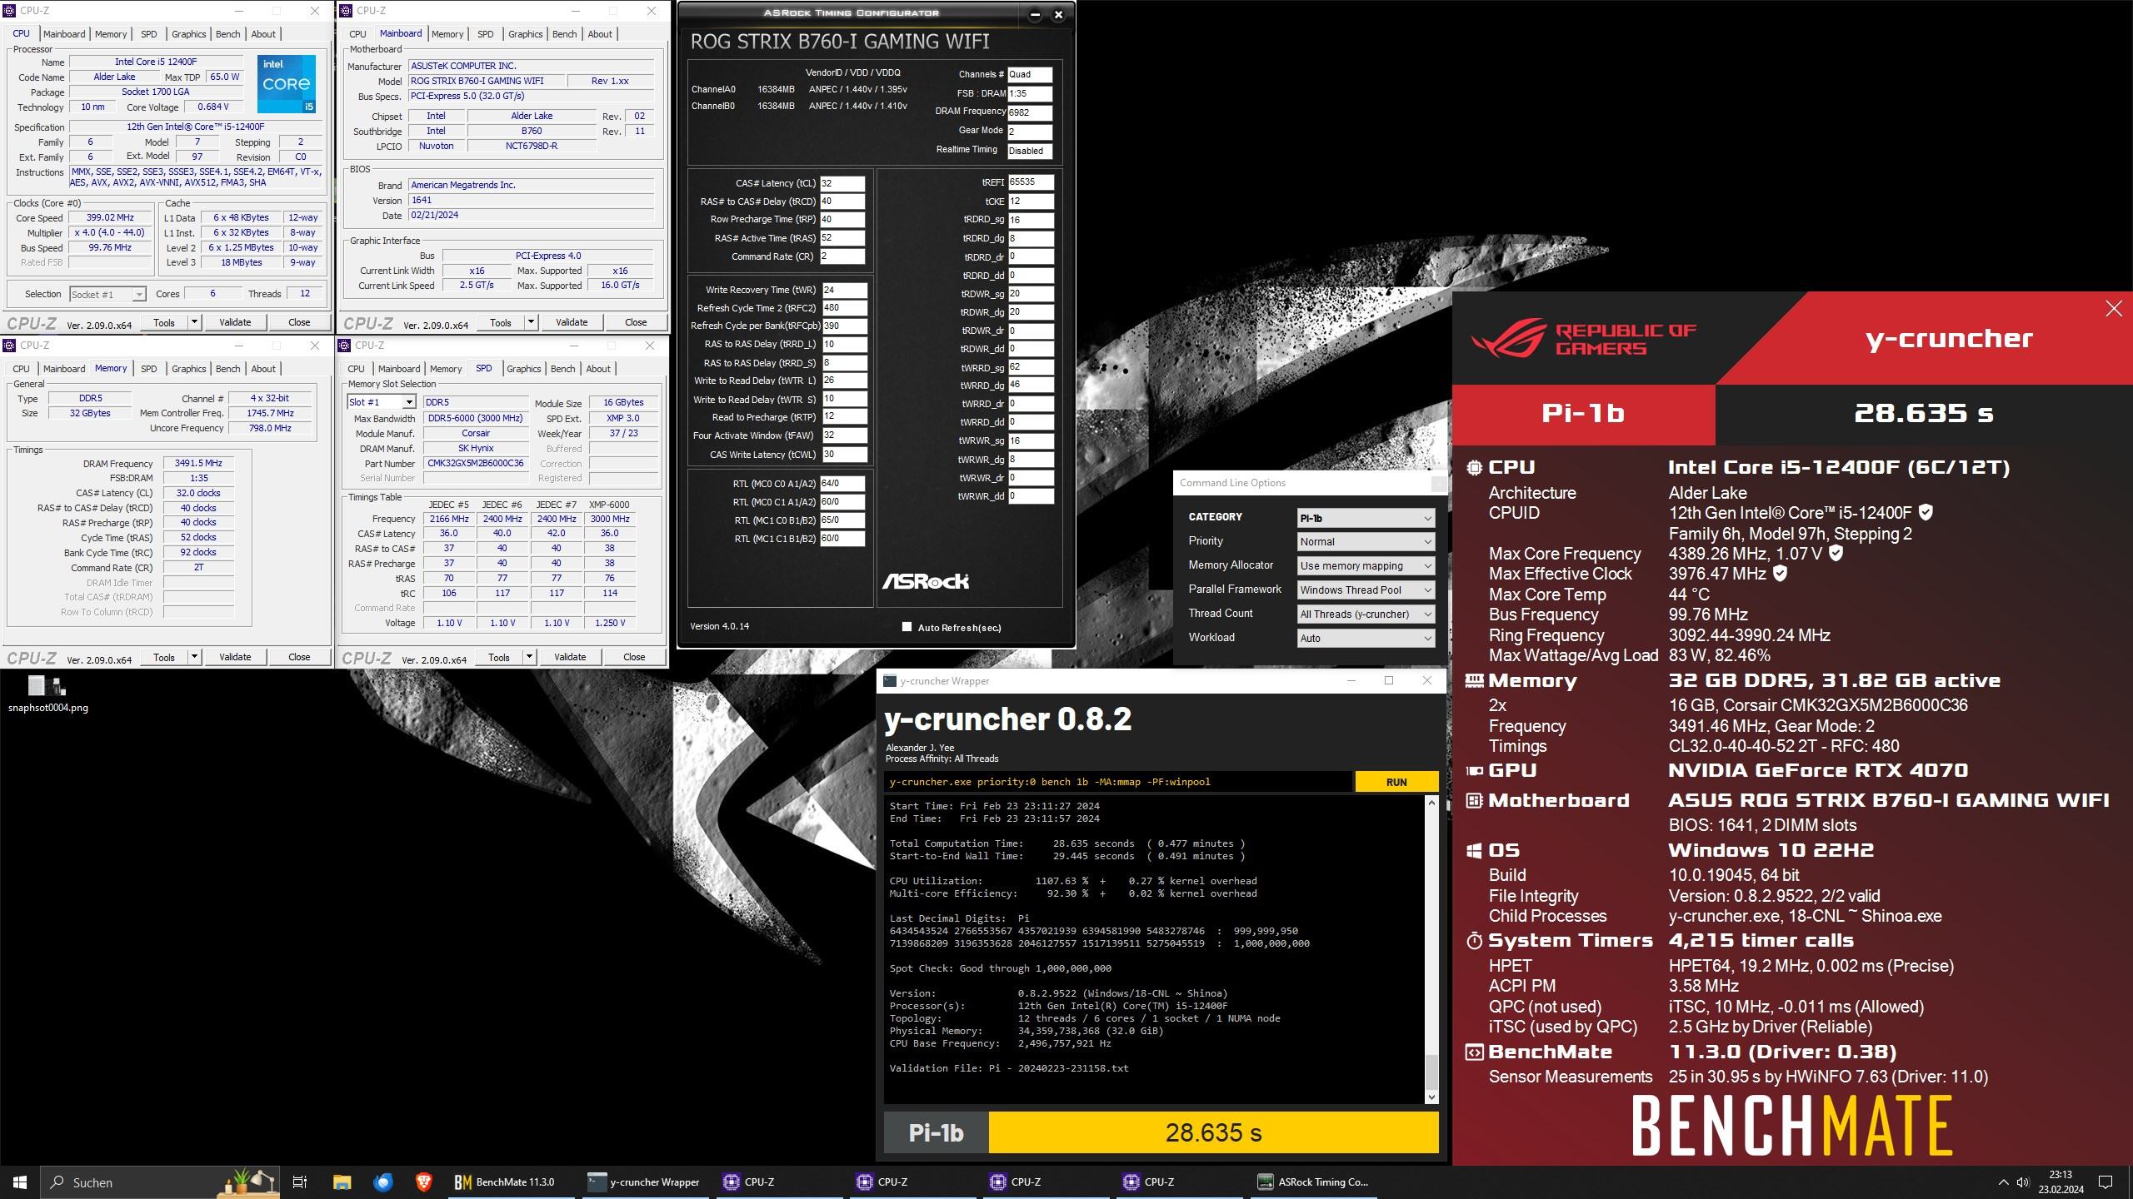The width and height of the screenshot is (2133, 1199).
Task: Switch to y-cruncher Wrapper taskbar item
Action: tap(643, 1182)
